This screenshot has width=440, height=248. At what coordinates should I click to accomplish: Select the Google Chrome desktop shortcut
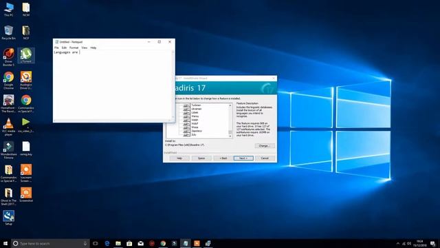(x=8, y=81)
